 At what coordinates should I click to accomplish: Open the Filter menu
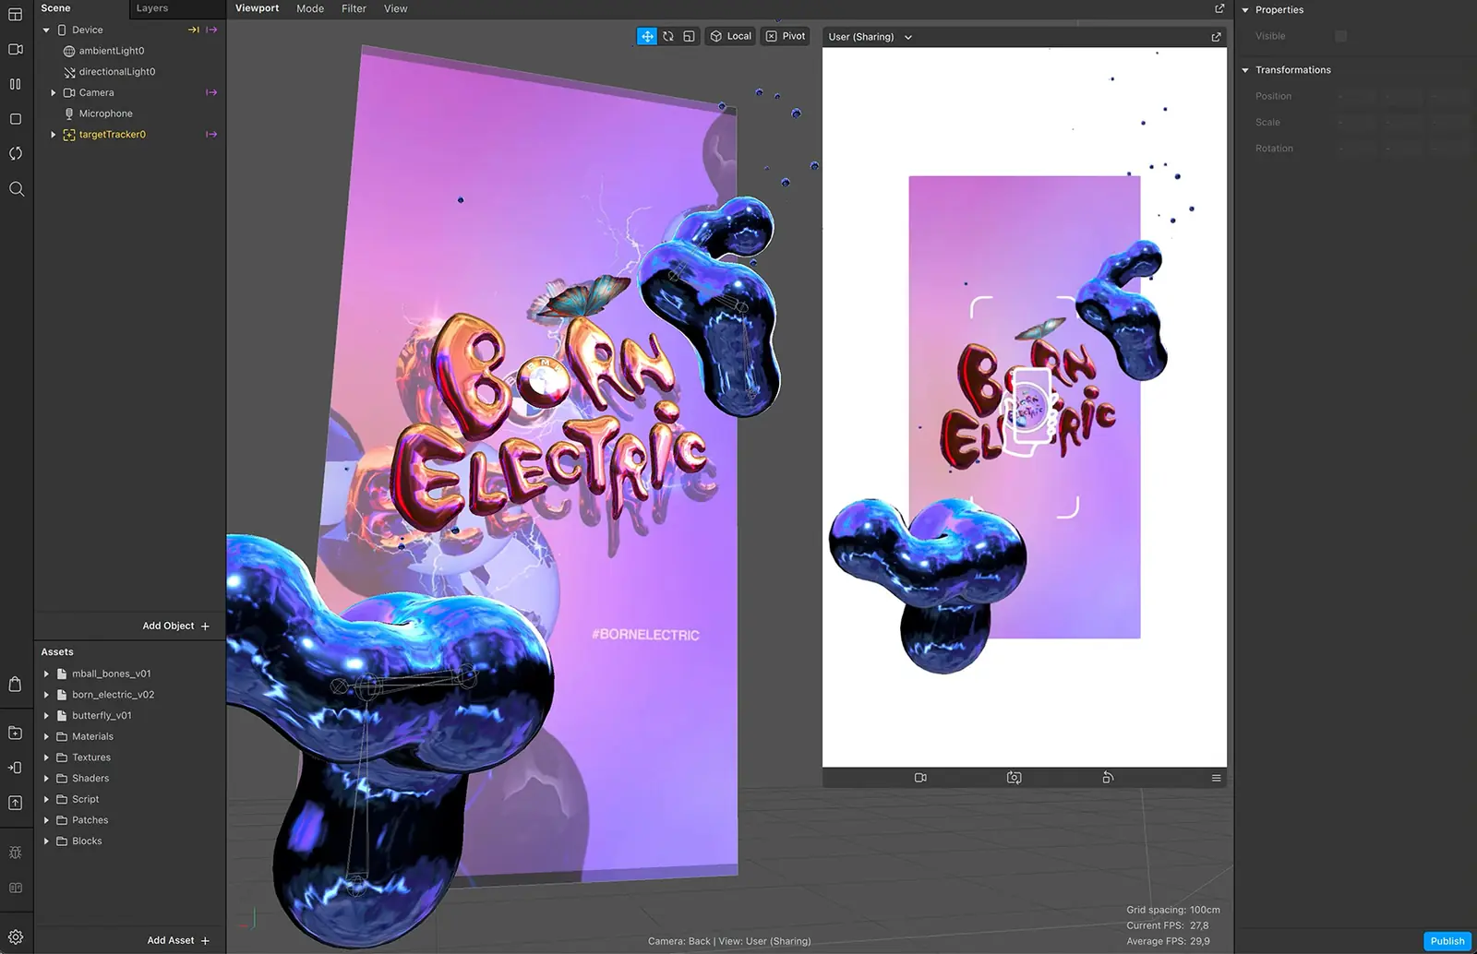pyautogui.click(x=354, y=8)
